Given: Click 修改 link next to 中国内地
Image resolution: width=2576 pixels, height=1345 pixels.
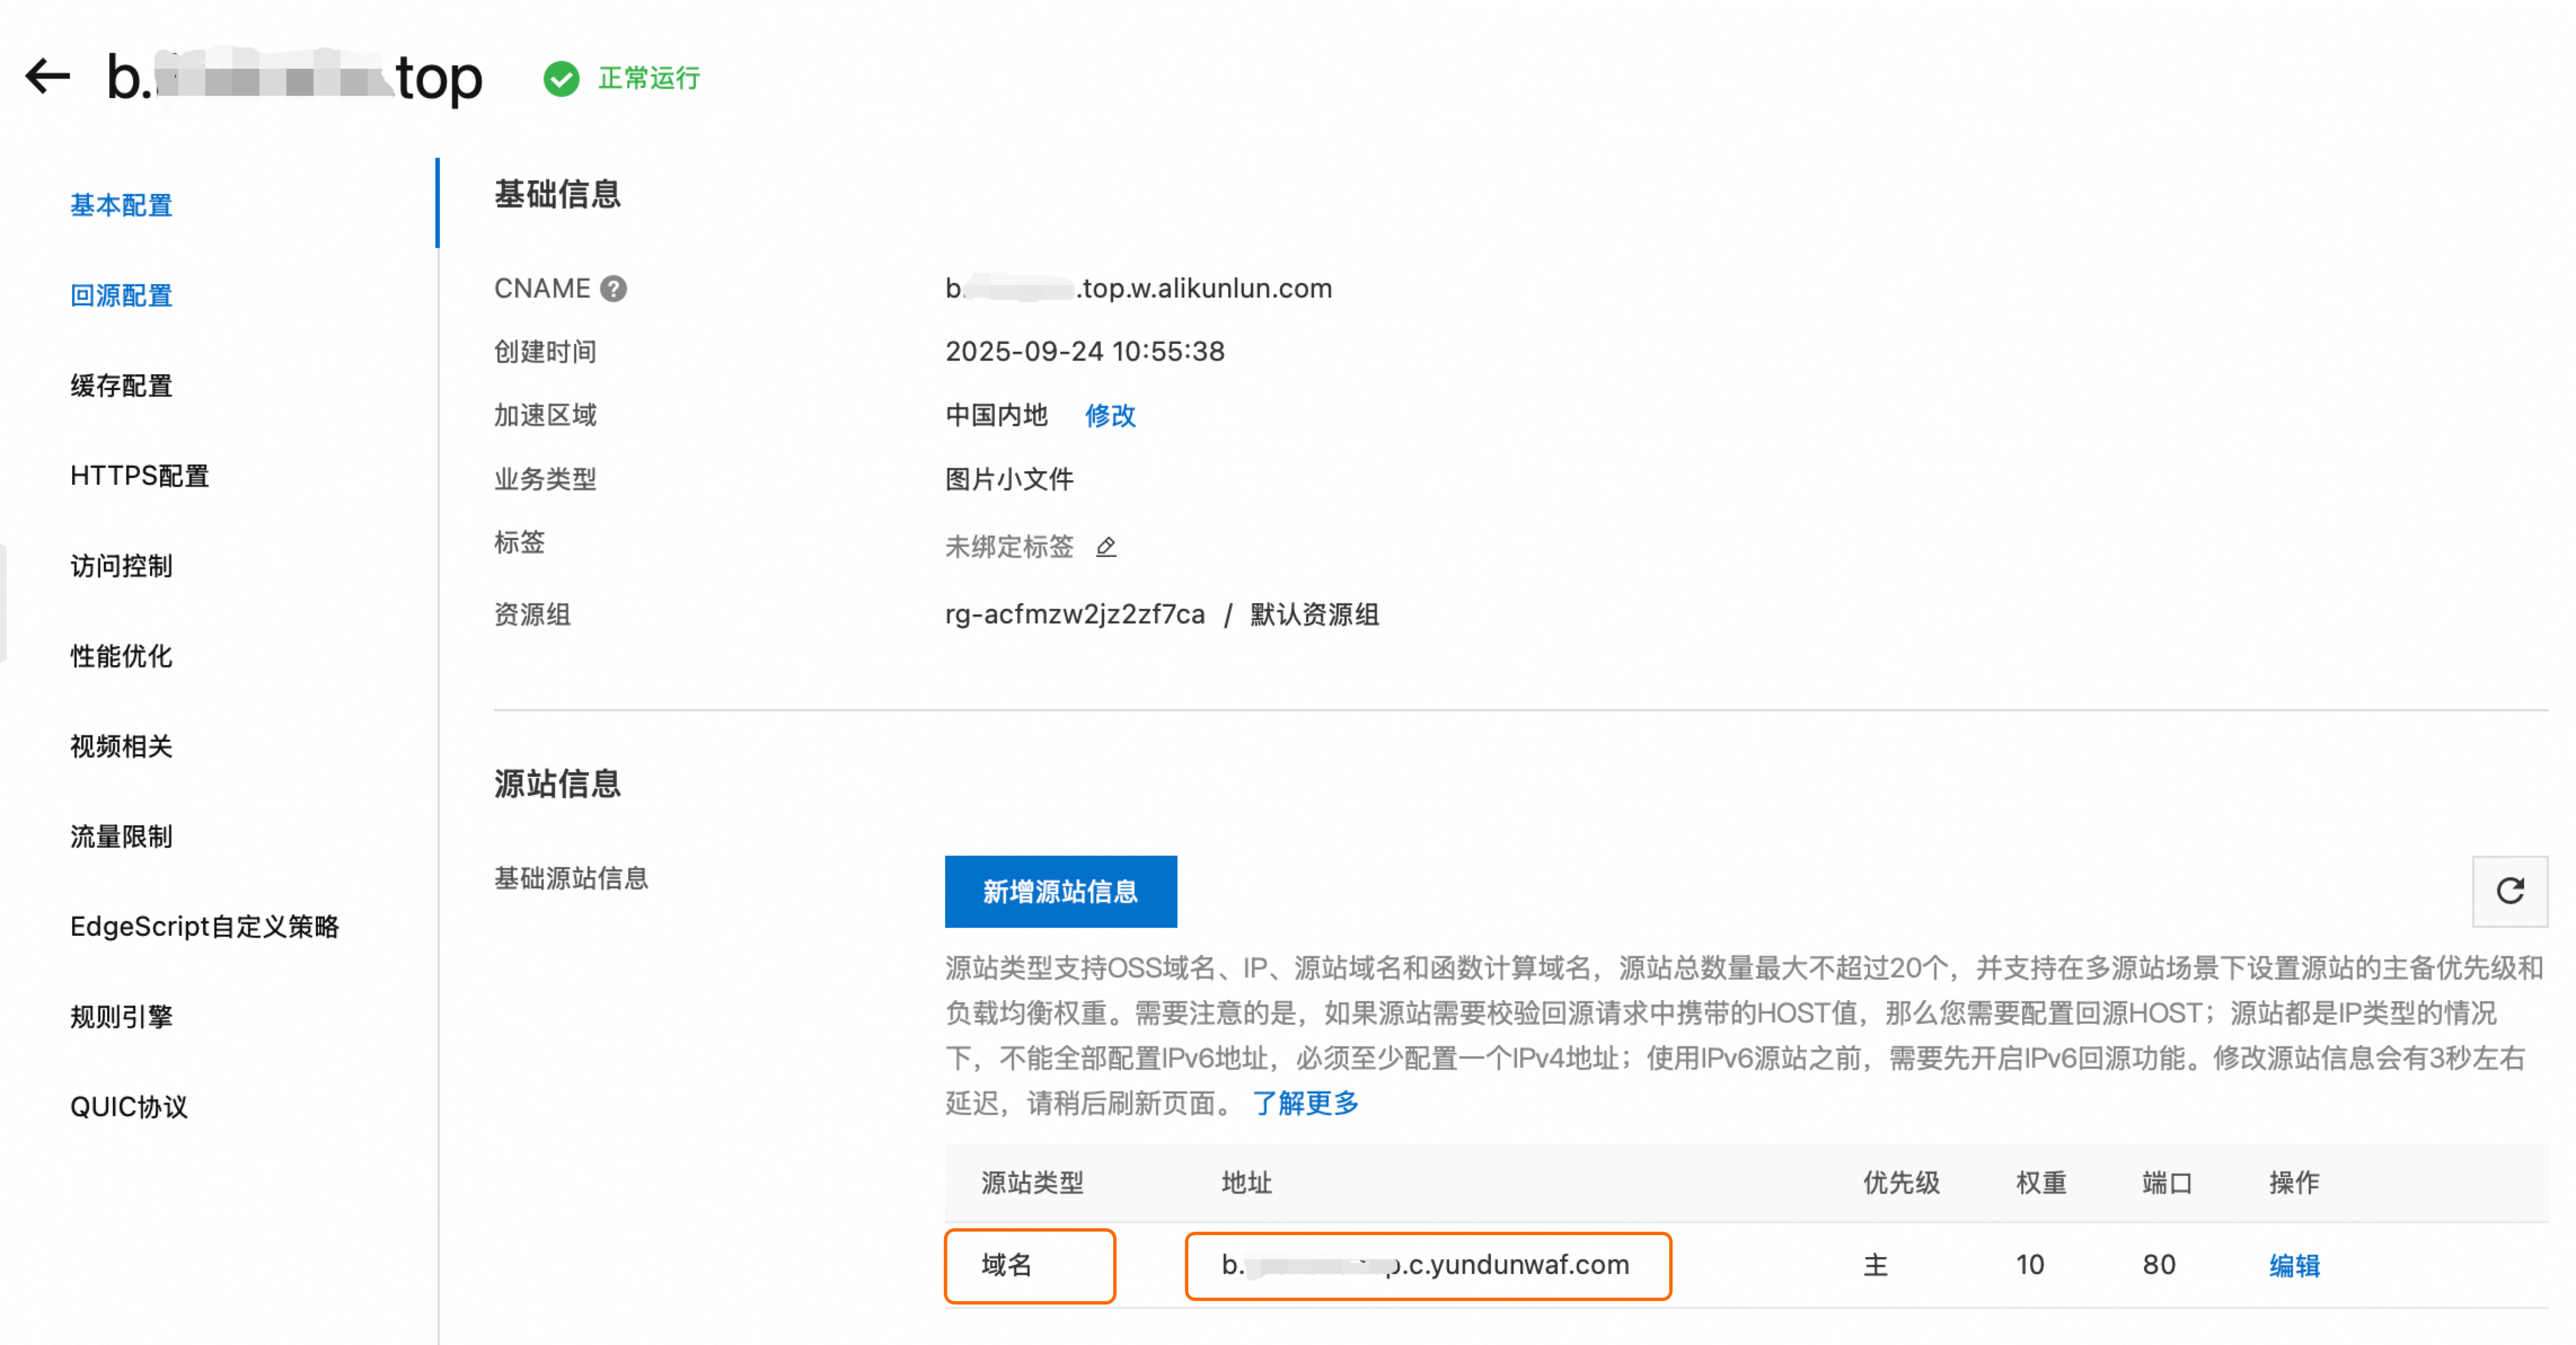Looking at the screenshot, I should (1110, 415).
